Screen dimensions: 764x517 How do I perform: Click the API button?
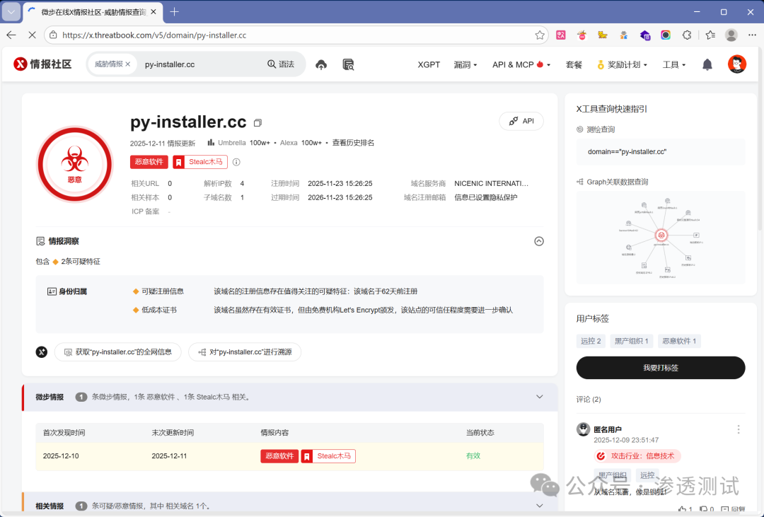click(521, 121)
